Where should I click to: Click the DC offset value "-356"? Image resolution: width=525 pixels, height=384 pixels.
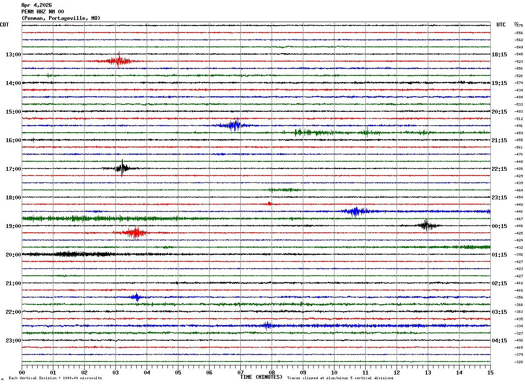coord(518,297)
